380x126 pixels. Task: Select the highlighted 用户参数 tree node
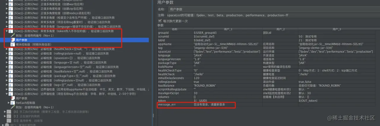(x=21, y=40)
